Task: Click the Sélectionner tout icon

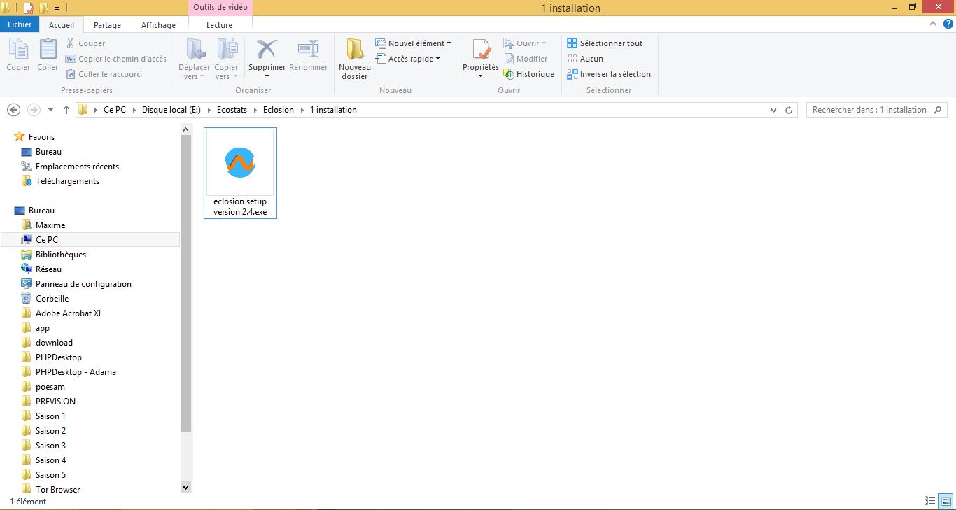Action: (x=572, y=43)
